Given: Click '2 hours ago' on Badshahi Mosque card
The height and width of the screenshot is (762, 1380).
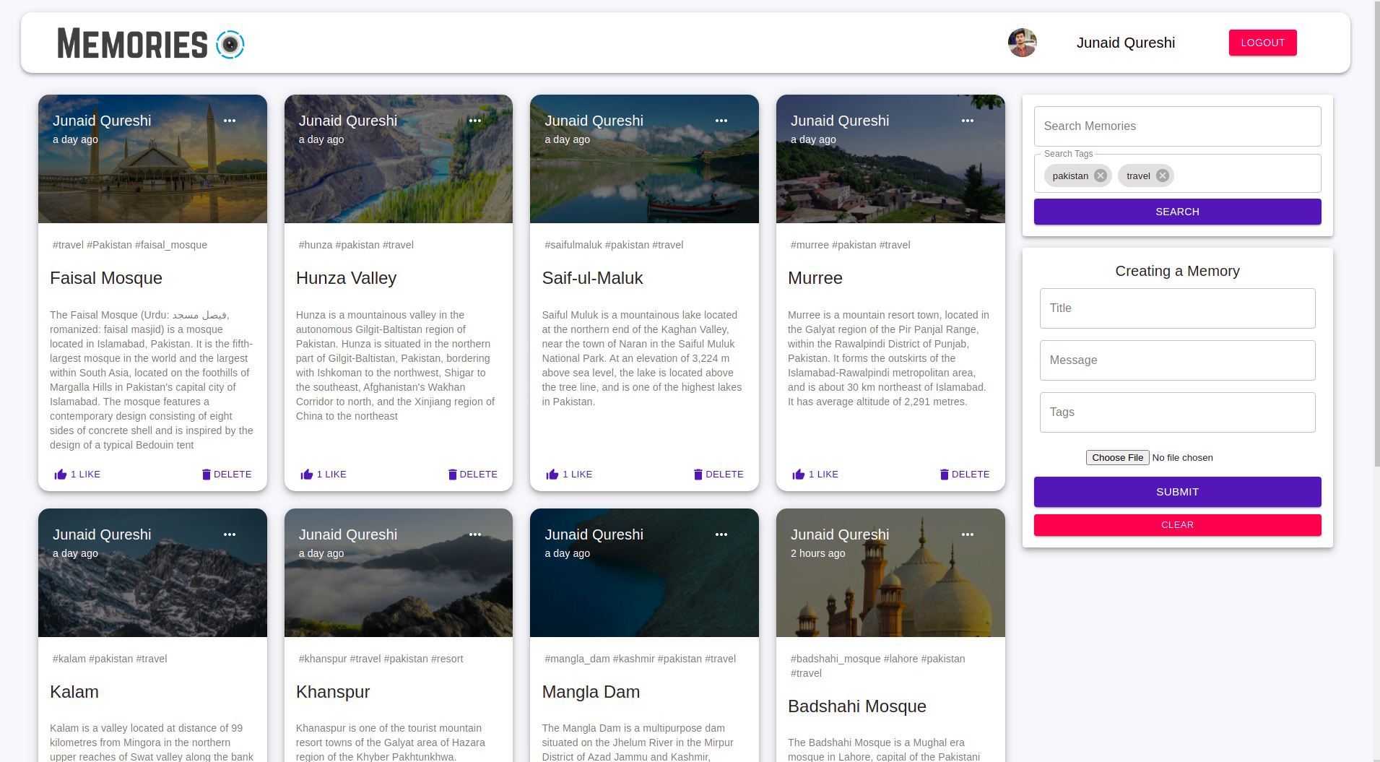Looking at the screenshot, I should (x=817, y=553).
